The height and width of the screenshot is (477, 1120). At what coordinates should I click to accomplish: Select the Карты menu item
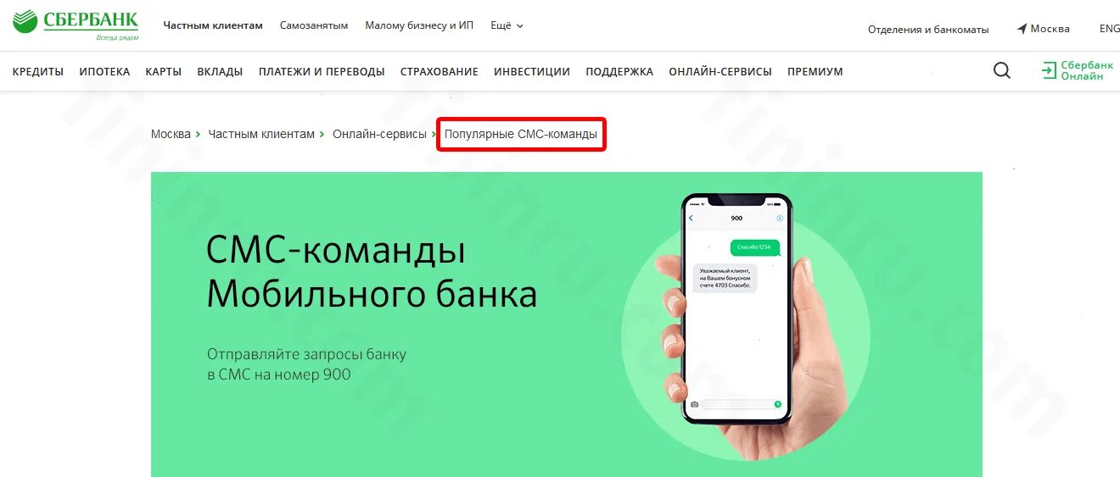coord(164,72)
